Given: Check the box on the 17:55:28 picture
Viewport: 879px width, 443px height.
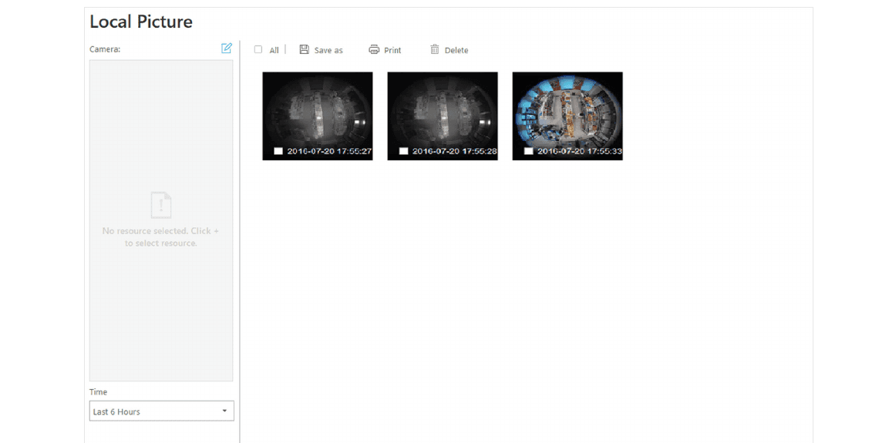Looking at the screenshot, I should (403, 151).
